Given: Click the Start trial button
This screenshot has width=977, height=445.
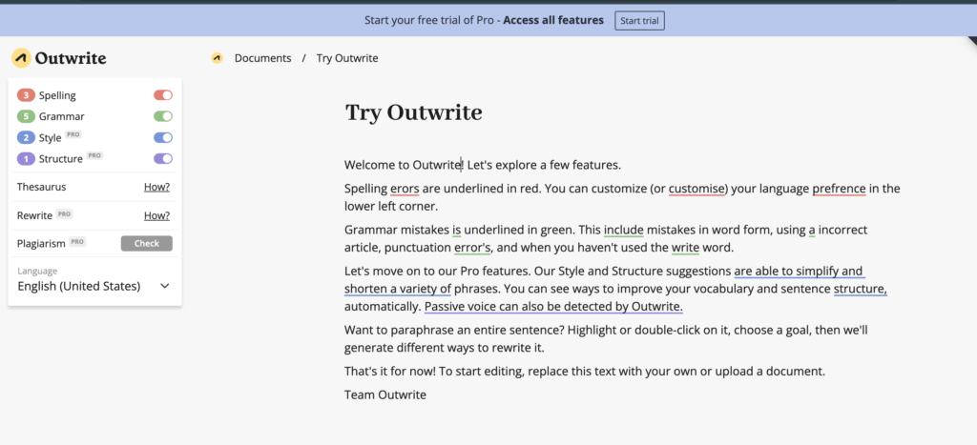Looking at the screenshot, I should 640,21.
